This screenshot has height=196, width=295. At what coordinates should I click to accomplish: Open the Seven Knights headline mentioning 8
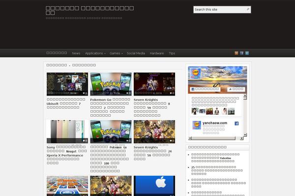click(152, 107)
